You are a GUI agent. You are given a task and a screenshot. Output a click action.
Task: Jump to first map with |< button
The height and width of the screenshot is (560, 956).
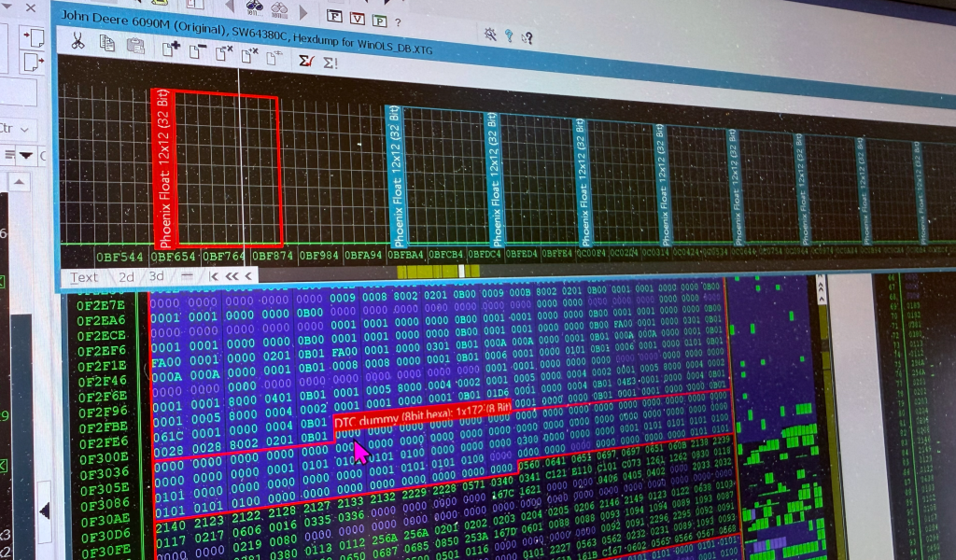214,276
